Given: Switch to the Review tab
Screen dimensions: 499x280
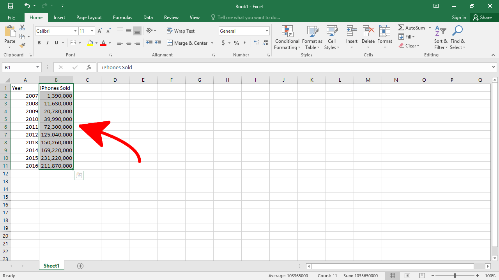Looking at the screenshot, I should tap(171, 17).
